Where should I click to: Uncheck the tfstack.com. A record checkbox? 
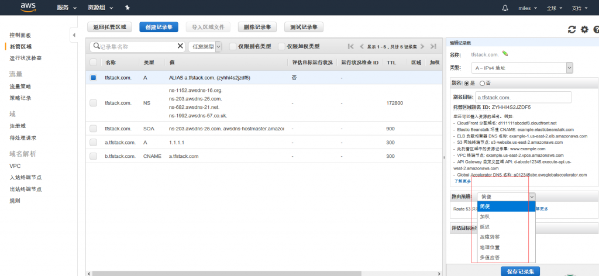tap(93, 78)
